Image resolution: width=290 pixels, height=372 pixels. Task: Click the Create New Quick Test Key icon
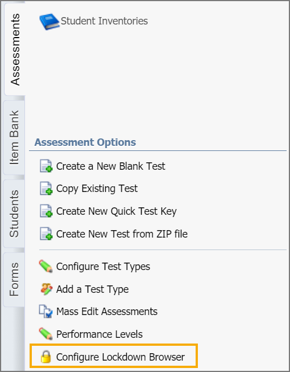click(x=46, y=211)
